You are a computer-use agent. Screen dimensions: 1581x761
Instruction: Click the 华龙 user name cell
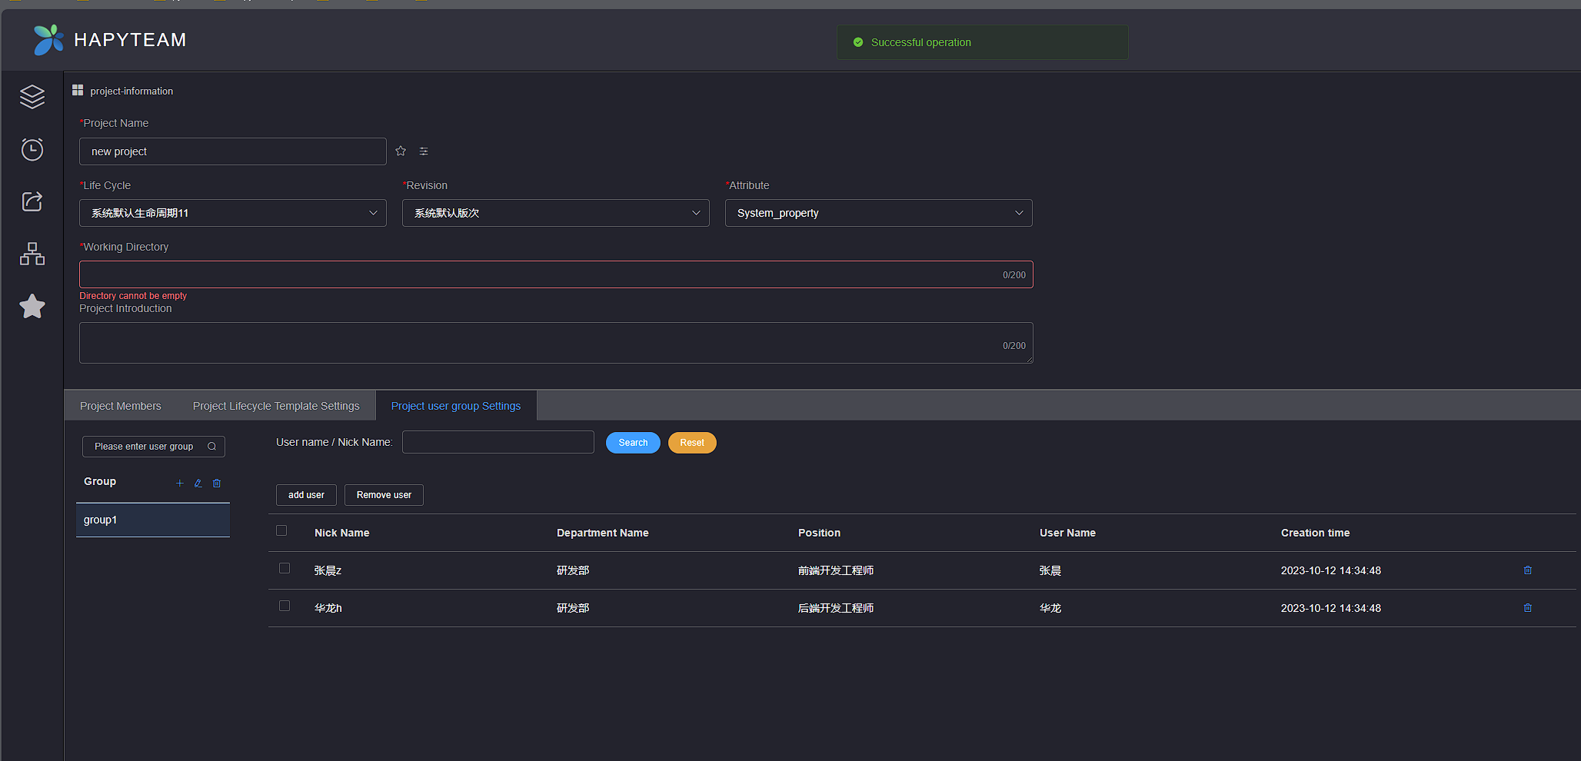(1050, 608)
